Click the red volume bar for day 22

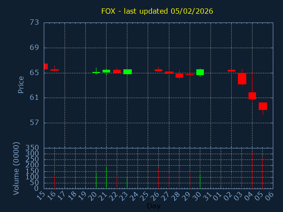click(x=117, y=182)
